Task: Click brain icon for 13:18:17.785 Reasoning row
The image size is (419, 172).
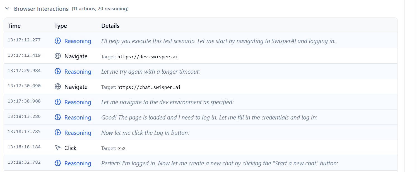Action: 58,133
